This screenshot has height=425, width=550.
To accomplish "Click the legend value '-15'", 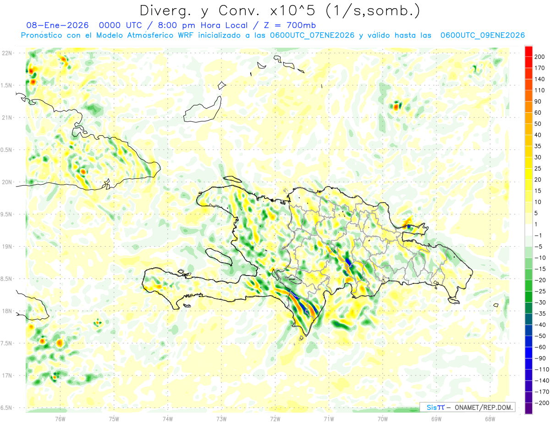I will click(x=540, y=269).
